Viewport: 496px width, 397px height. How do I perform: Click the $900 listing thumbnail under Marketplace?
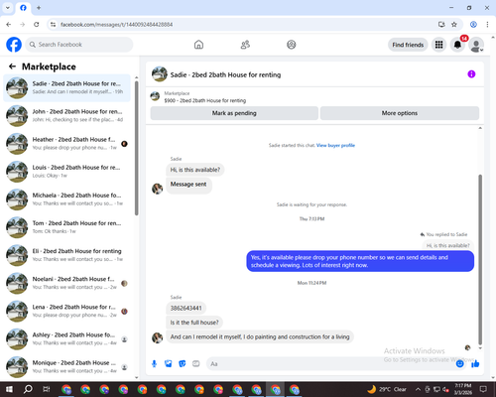click(155, 96)
